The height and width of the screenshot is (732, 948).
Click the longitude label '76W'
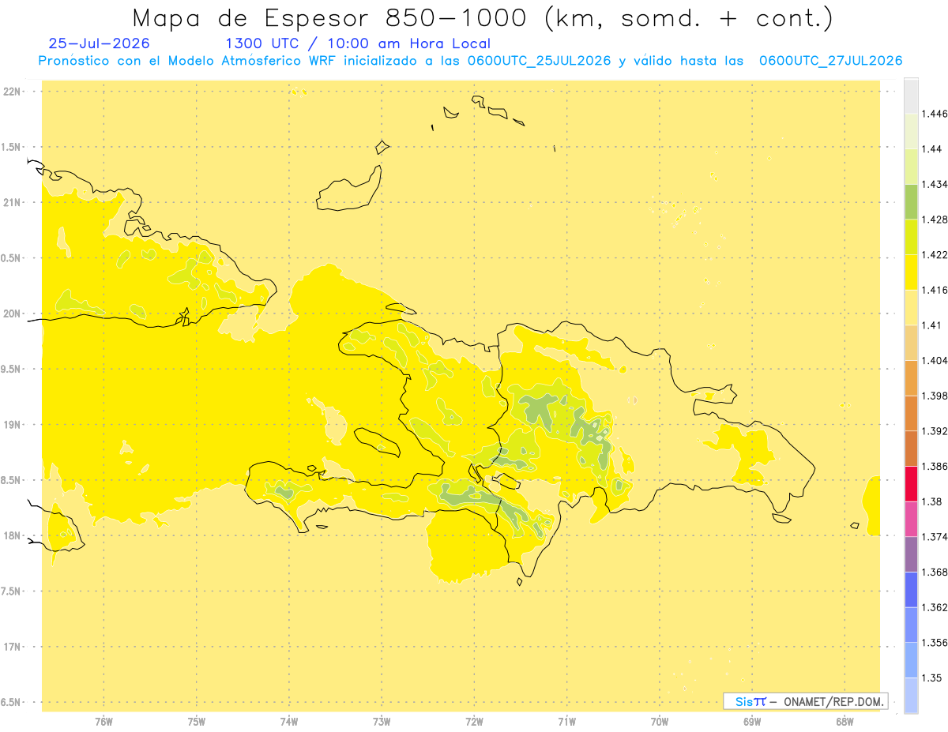click(x=103, y=722)
